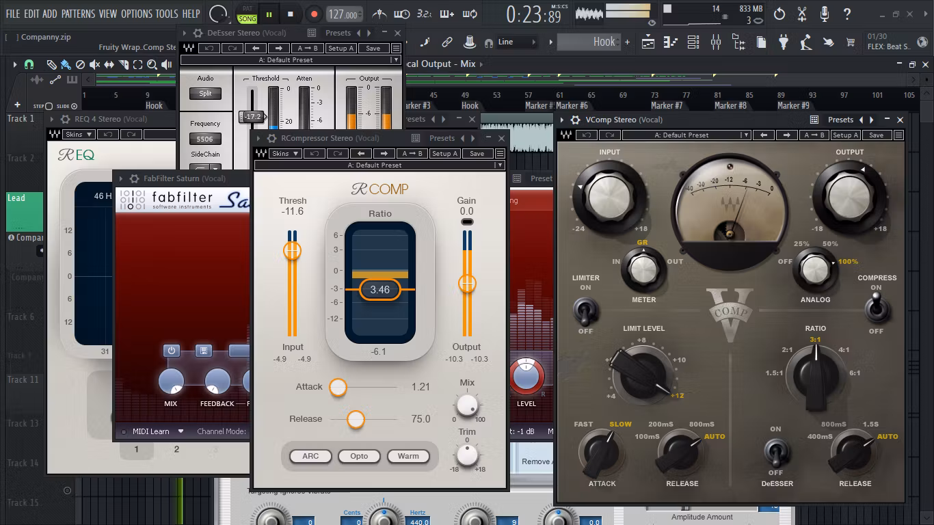This screenshot has width=934, height=525.
Task: Expand the RCompressor Skins dropdown
Action: click(x=285, y=153)
